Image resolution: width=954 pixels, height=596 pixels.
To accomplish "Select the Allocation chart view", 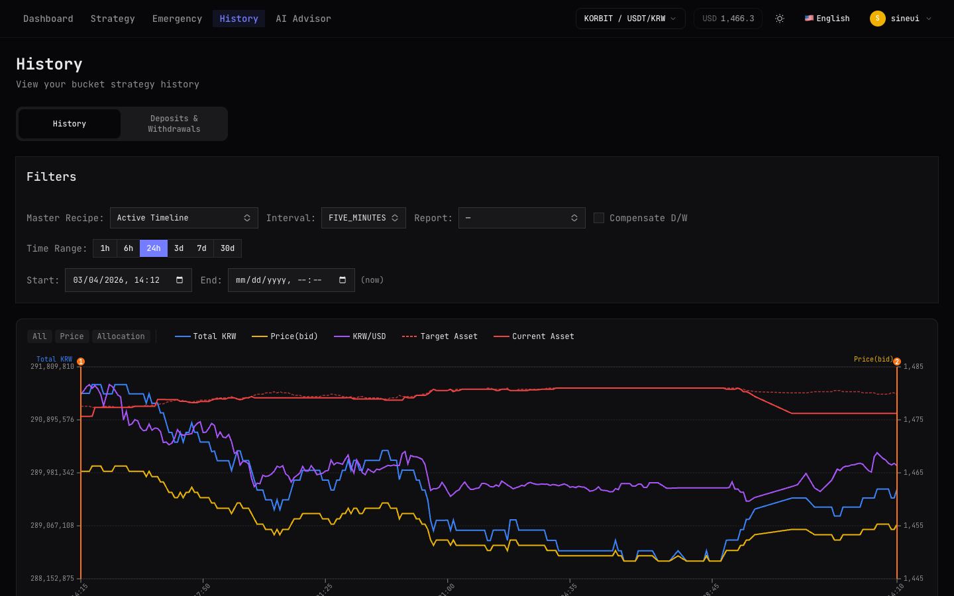I will (121, 336).
